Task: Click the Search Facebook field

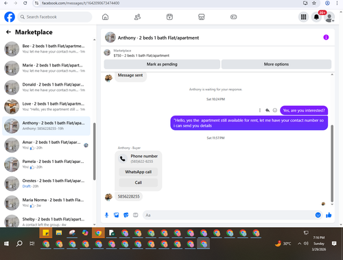Action: pyautogui.click(x=55, y=17)
